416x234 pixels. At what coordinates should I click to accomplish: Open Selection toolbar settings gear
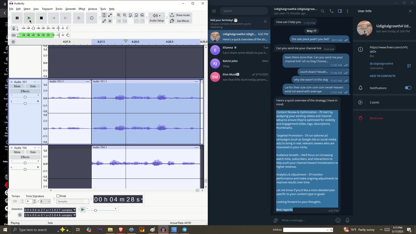[x=20, y=215]
